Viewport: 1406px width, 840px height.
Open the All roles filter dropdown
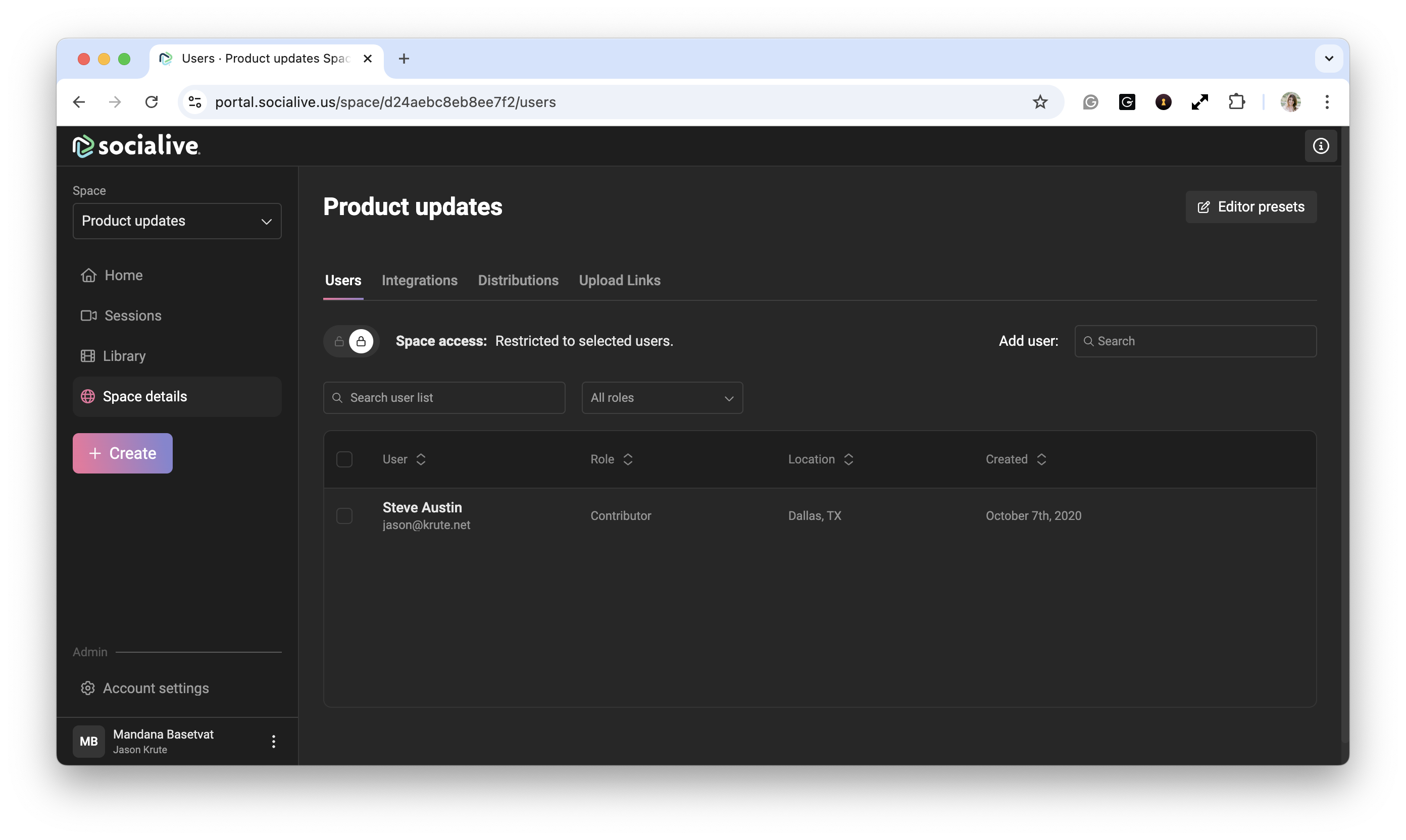[x=662, y=398]
